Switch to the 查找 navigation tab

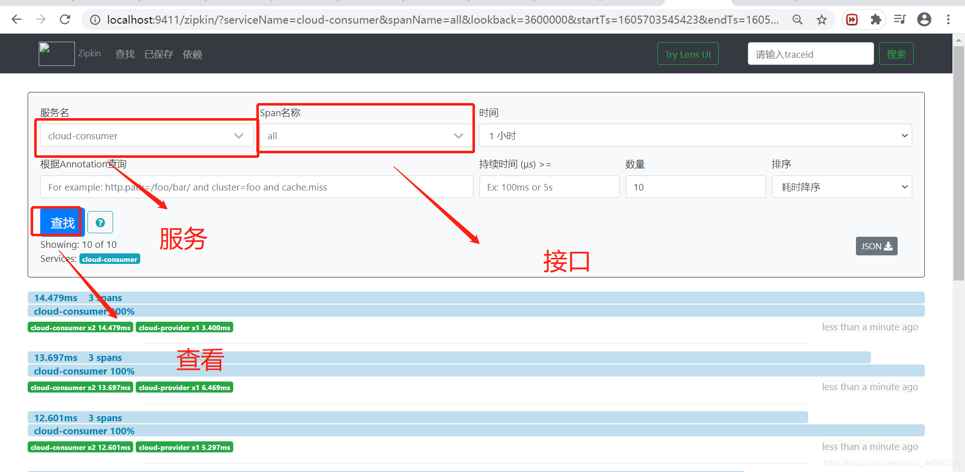pos(125,54)
